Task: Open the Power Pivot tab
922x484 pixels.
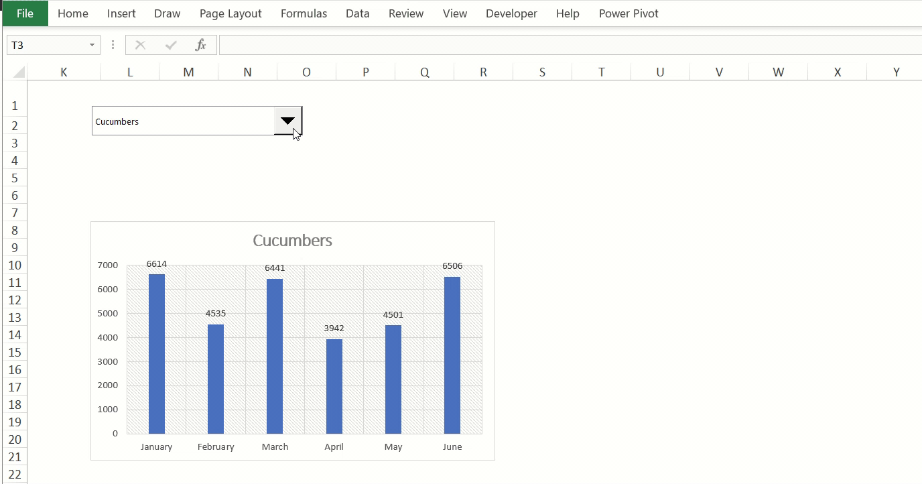Action: (629, 13)
